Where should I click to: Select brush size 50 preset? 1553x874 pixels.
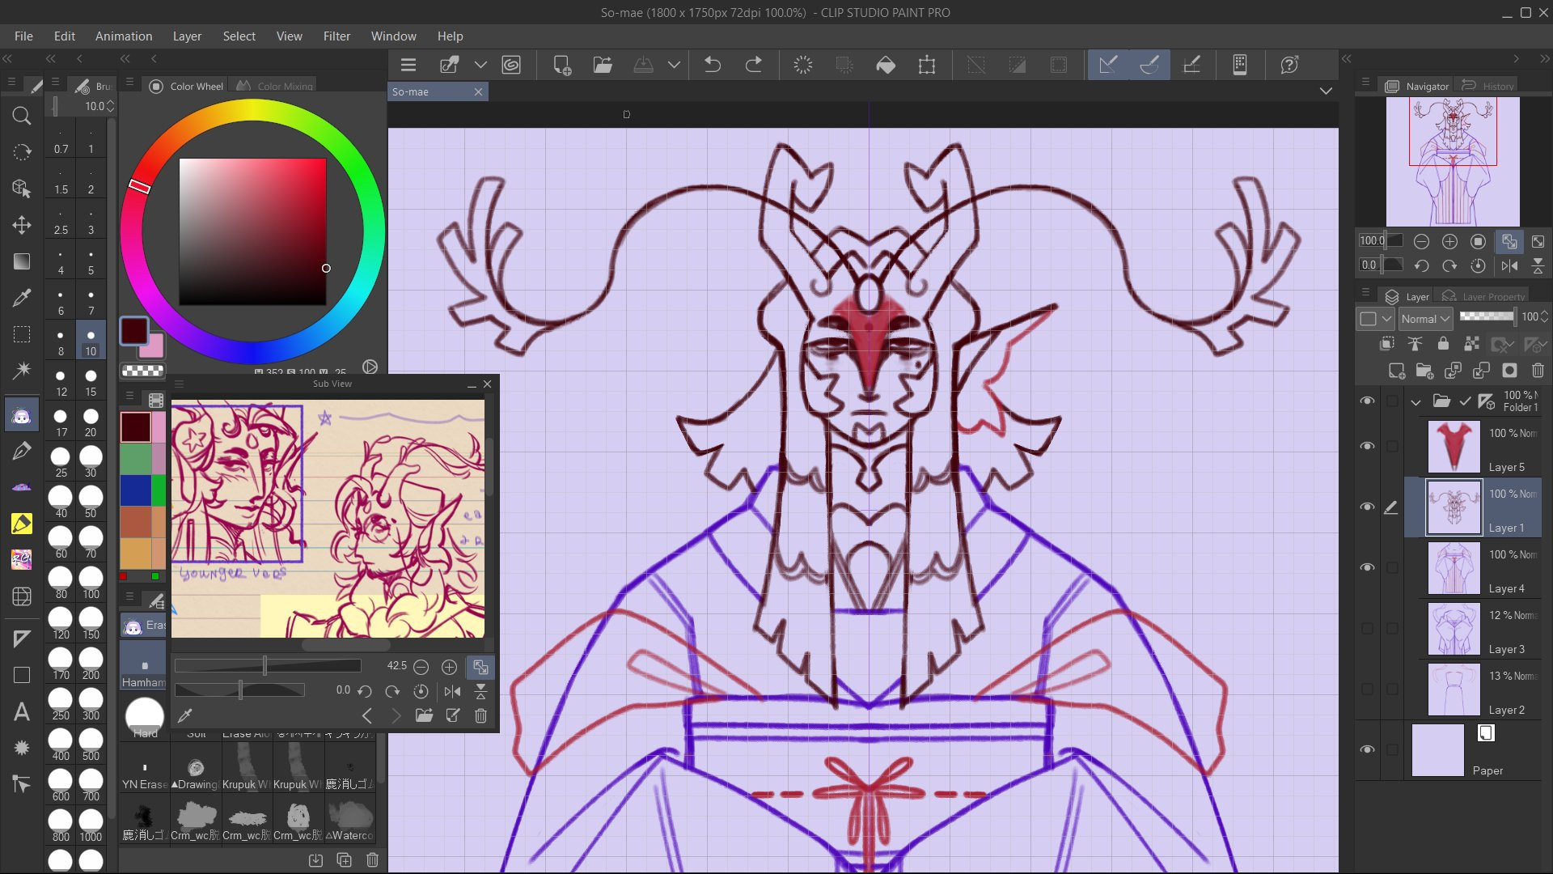91,502
